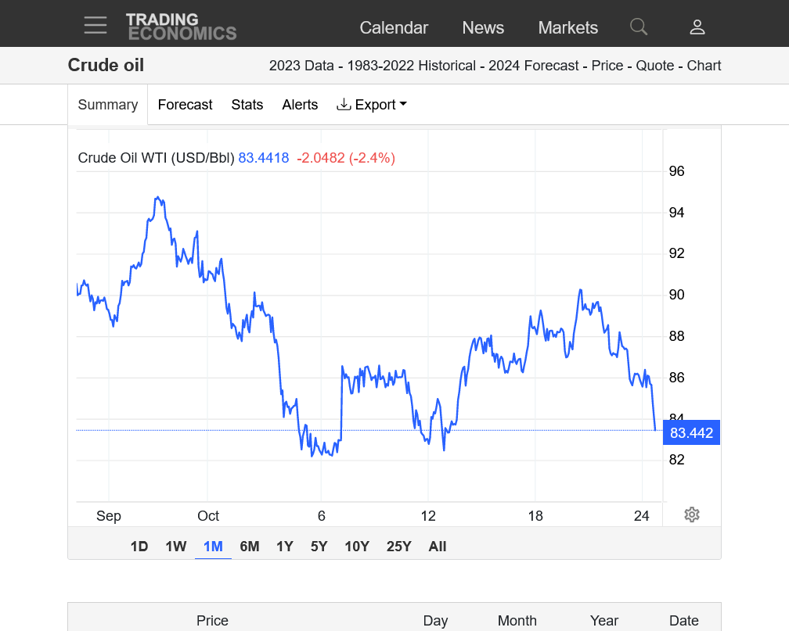The width and height of the screenshot is (789, 631).
Task: Open the site search magnifier
Action: (x=639, y=27)
